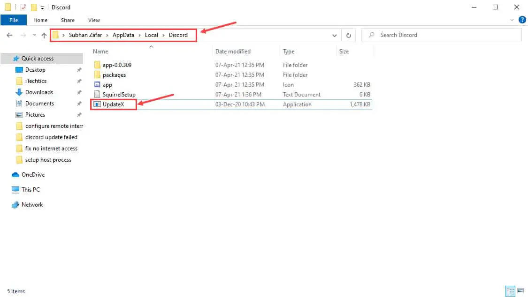The width and height of the screenshot is (528, 297).
Task: Refresh the Discord folder view
Action: pyautogui.click(x=349, y=35)
